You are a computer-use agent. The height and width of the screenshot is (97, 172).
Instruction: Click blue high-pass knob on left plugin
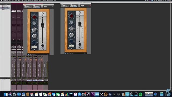pyautogui.click(x=34, y=42)
